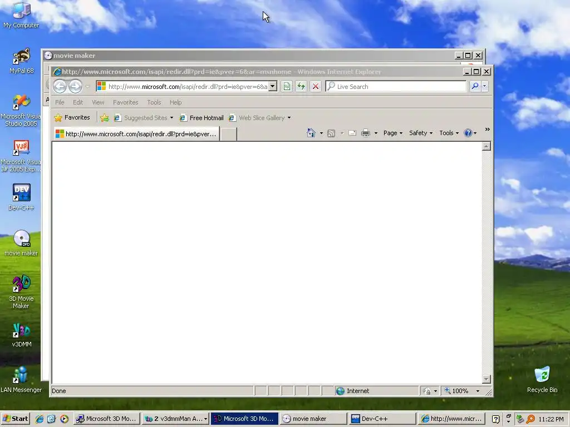Open movie maker DVD desktop icon
Image resolution: width=570 pixels, height=427 pixels.
[21, 243]
